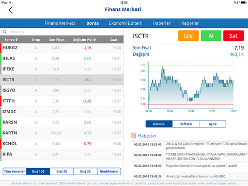Tap the search magnifier icon

(x=5, y=32)
